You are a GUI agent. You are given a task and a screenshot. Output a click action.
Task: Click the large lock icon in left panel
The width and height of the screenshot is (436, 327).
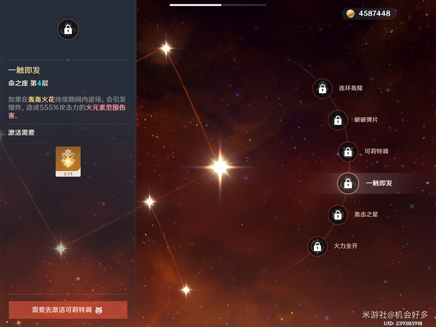click(68, 29)
